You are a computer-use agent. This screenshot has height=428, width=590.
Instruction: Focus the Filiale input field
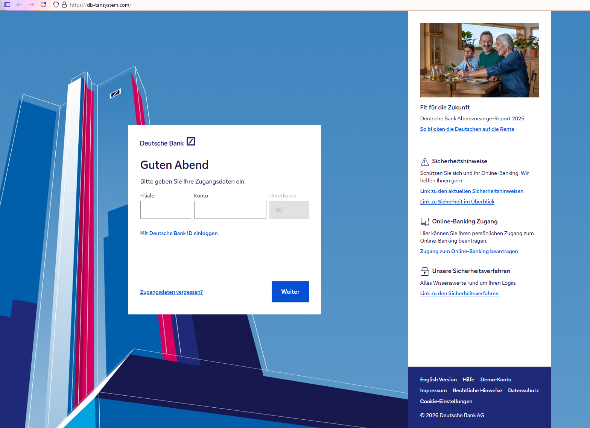click(x=166, y=210)
